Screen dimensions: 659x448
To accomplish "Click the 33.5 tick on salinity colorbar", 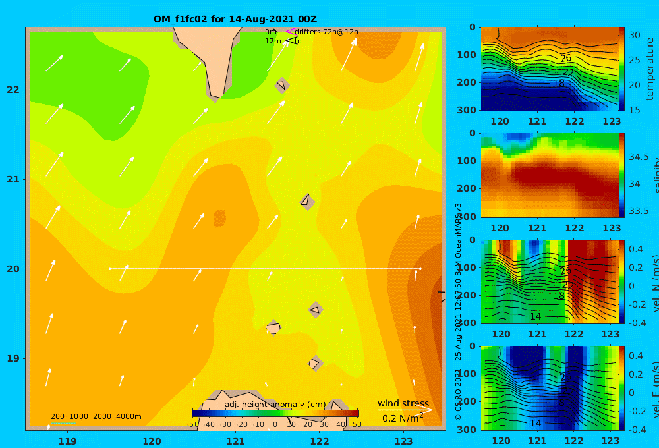I will 639,211.
